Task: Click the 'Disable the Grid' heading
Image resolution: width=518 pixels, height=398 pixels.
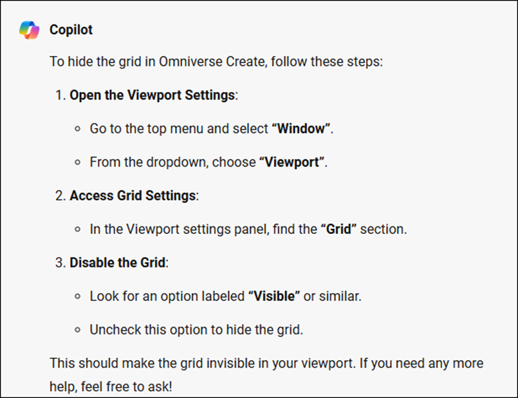Action: 118,263
